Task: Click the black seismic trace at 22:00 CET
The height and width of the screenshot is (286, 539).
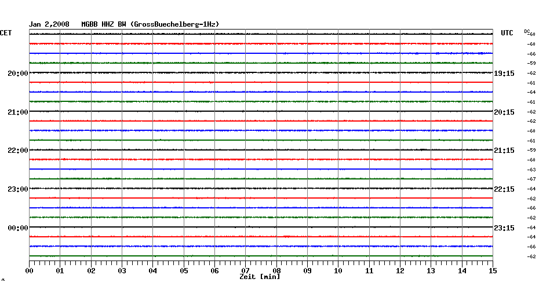Action: [x=261, y=150]
